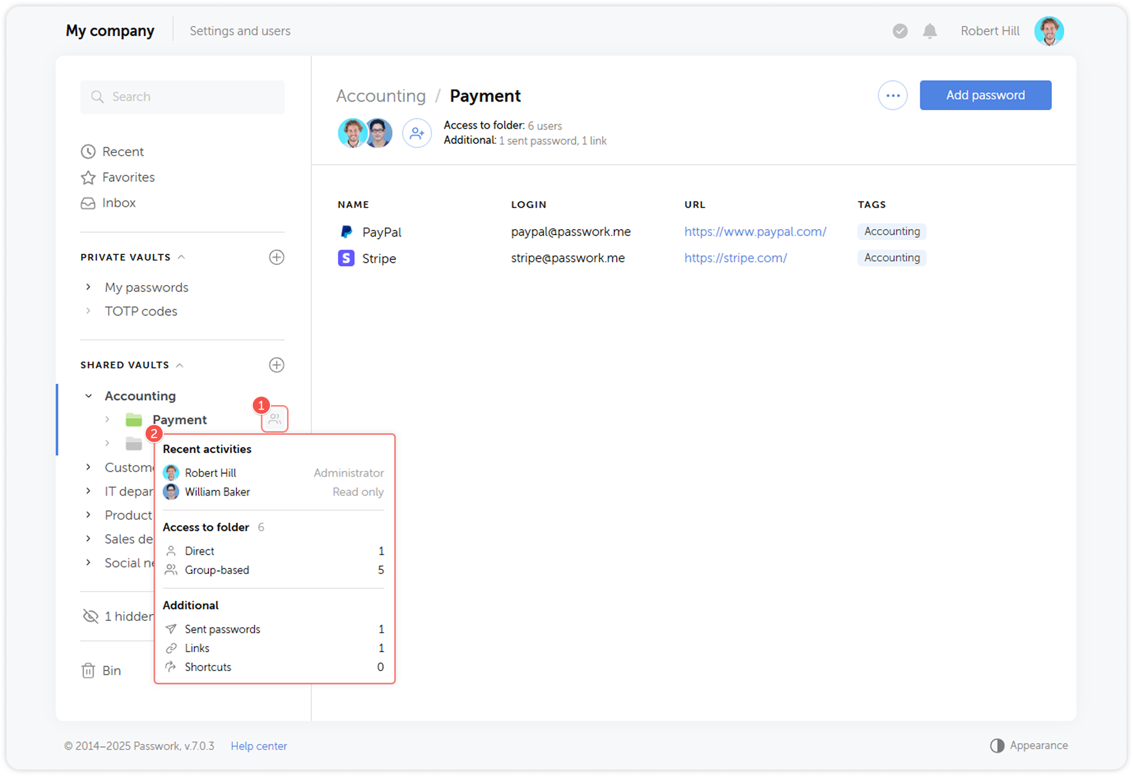The height and width of the screenshot is (776, 1133).
Task: Open the notifications bell
Action: pos(929,31)
